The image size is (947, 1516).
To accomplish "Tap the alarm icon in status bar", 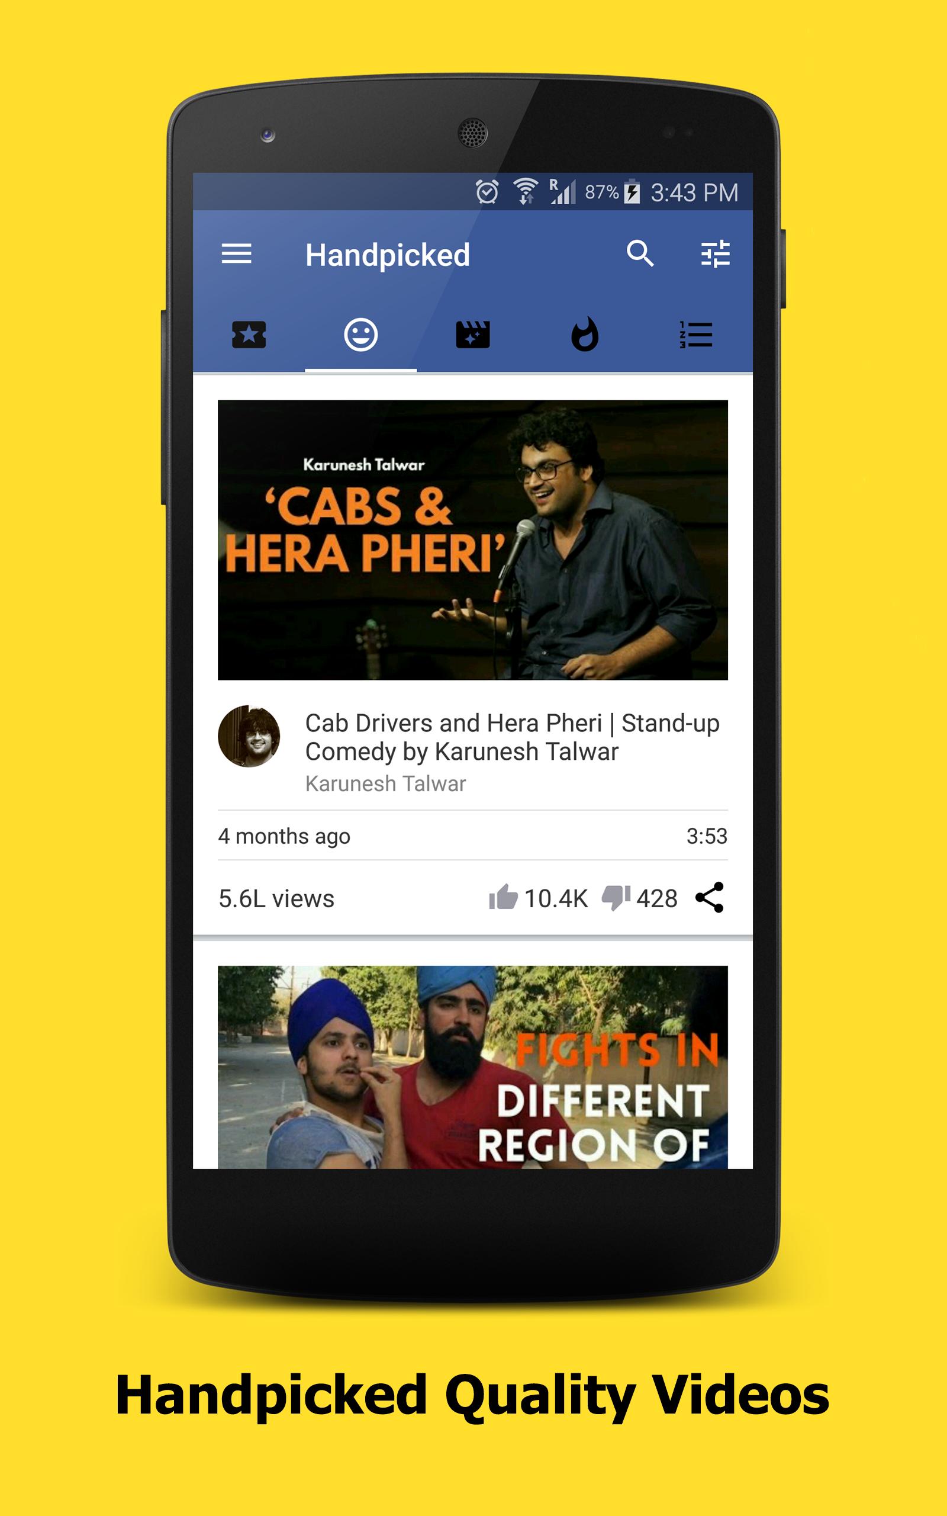I will coord(487,192).
